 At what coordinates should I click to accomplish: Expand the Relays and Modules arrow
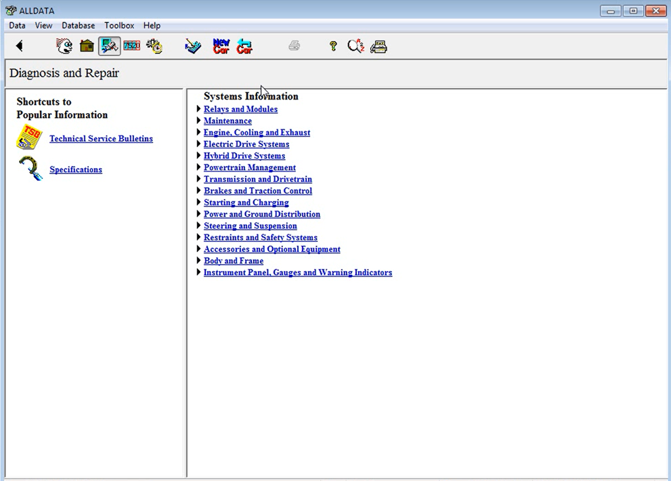(198, 109)
